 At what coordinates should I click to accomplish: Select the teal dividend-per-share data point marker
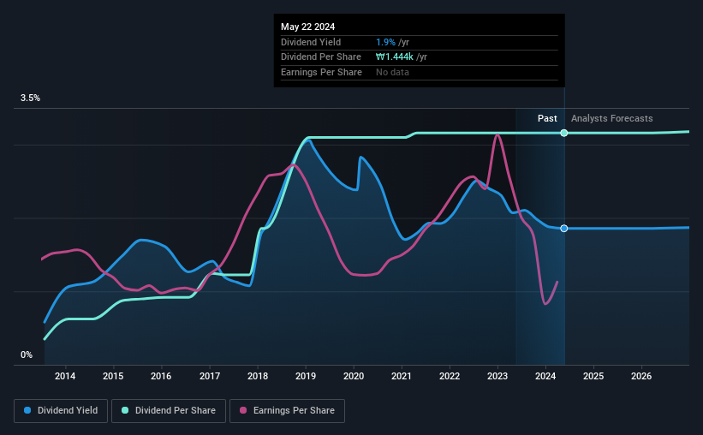pos(564,133)
